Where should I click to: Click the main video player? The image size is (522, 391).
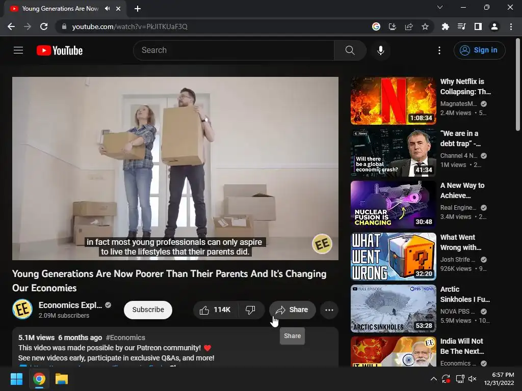pyautogui.click(x=175, y=168)
